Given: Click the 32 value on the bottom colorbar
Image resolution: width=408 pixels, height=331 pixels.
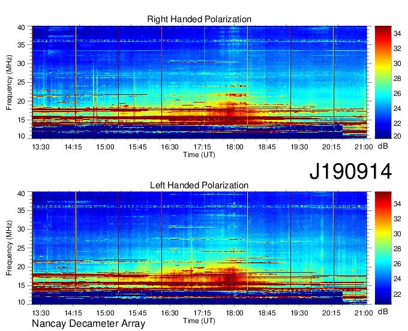Looking at the screenshot, I should click(x=397, y=219).
